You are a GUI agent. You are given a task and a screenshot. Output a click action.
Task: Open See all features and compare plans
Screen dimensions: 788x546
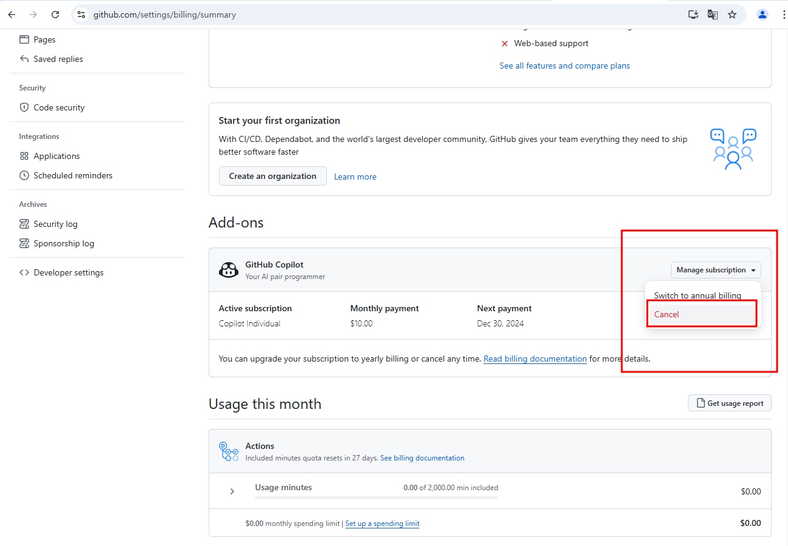click(x=565, y=66)
